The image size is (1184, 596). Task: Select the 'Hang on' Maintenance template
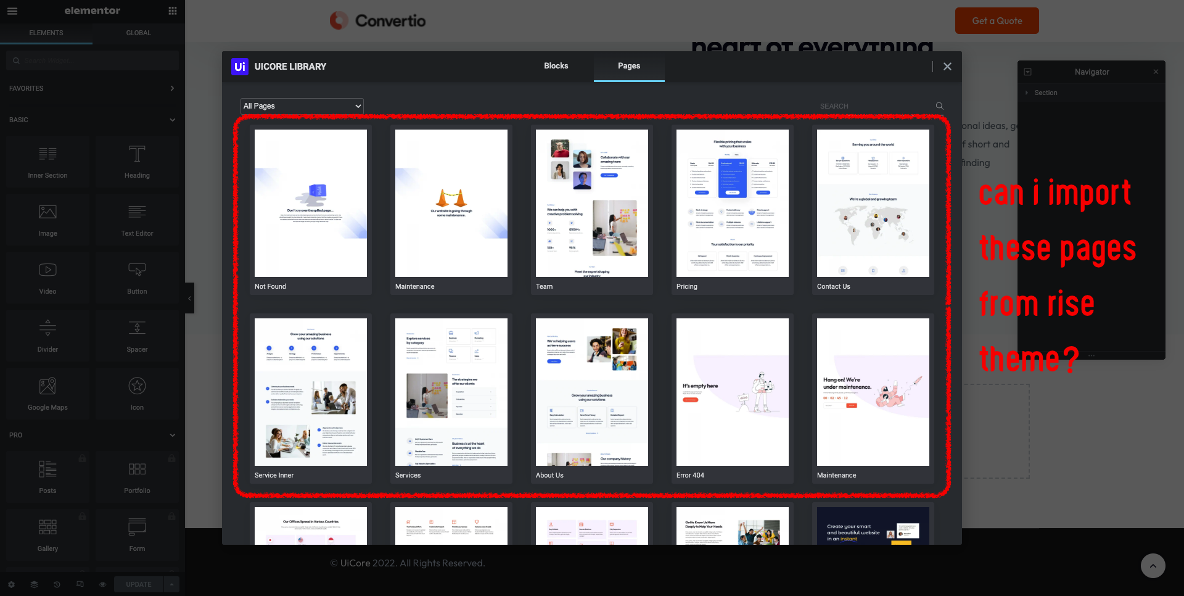[x=873, y=399]
